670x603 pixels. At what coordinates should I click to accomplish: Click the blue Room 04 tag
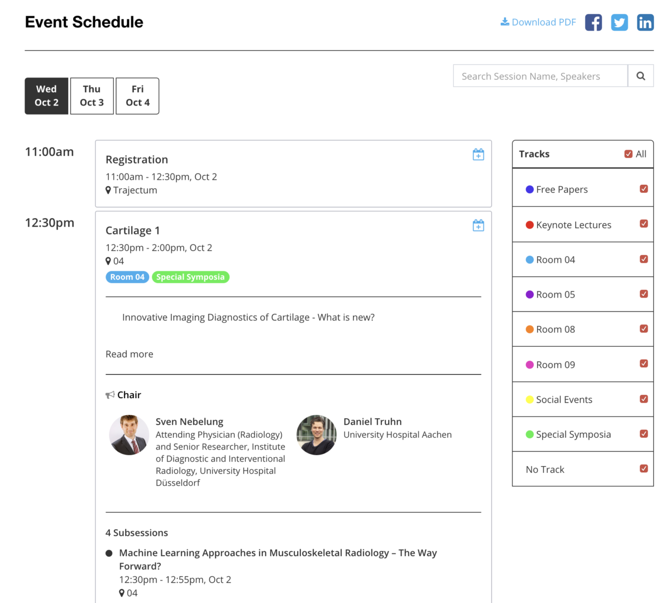pyautogui.click(x=127, y=277)
